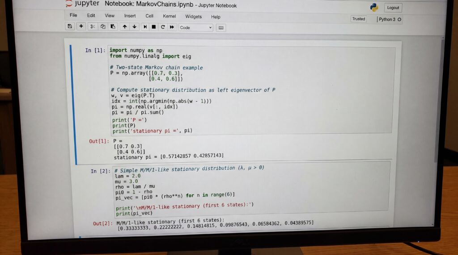Image resolution: width=458 pixels, height=255 pixels.
Task: Move selected cell up arrow
Action: click(x=125, y=27)
